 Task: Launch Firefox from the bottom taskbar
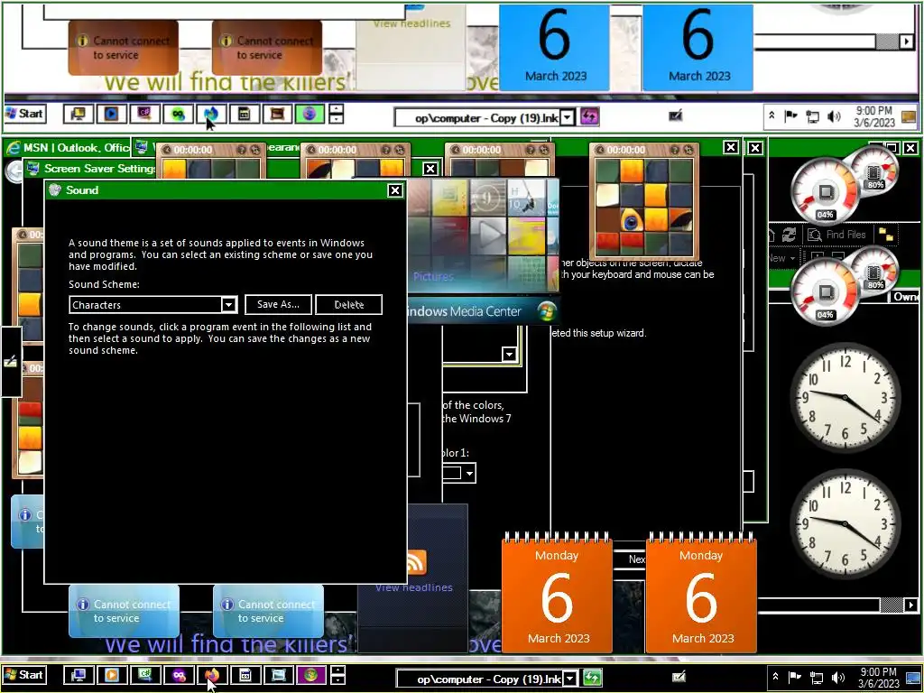[212, 675]
